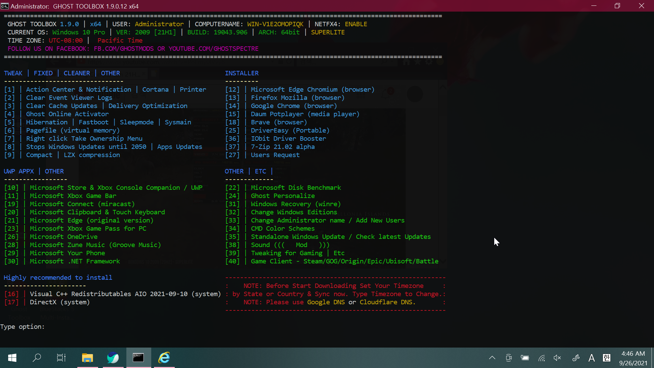
Task: Click 'Microsoft OneDrive' entry
Action: pyautogui.click(x=64, y=237)
